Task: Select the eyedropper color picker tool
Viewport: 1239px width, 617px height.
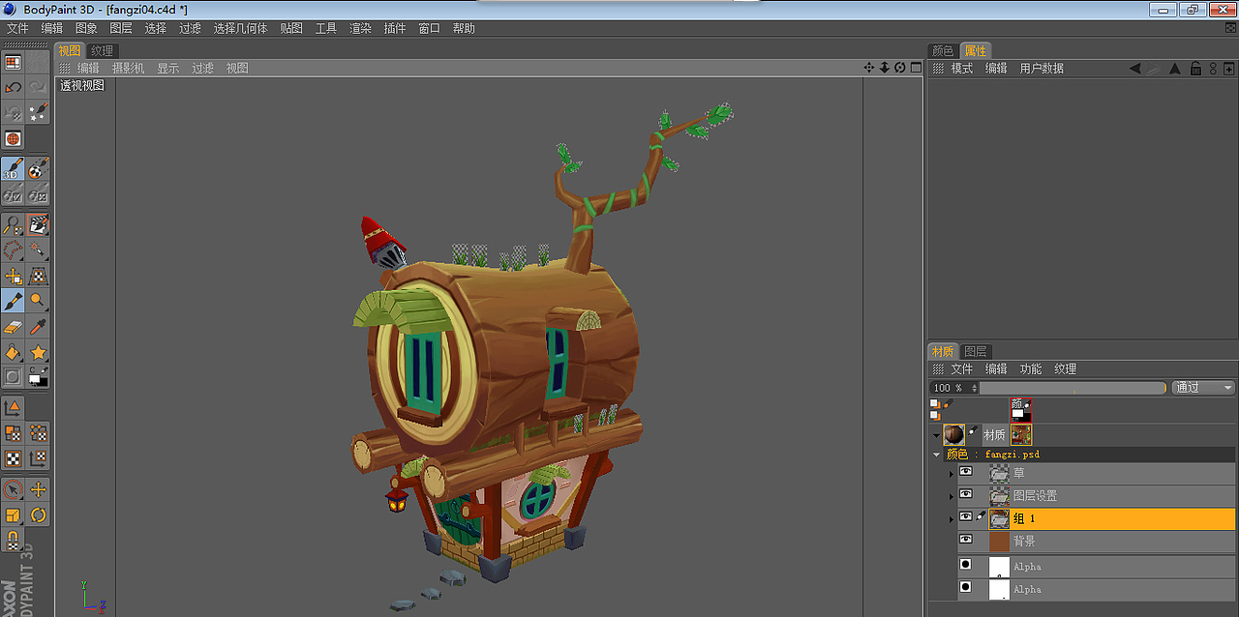Action: (38, 326)
